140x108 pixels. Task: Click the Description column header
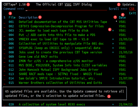[28, 17]
